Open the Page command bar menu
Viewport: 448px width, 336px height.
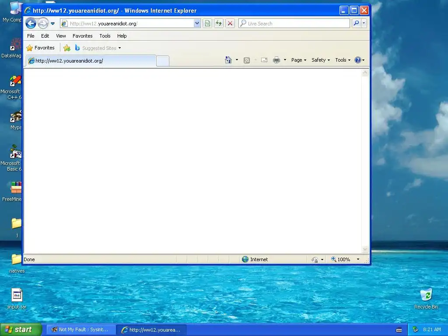tap(298, 60)
